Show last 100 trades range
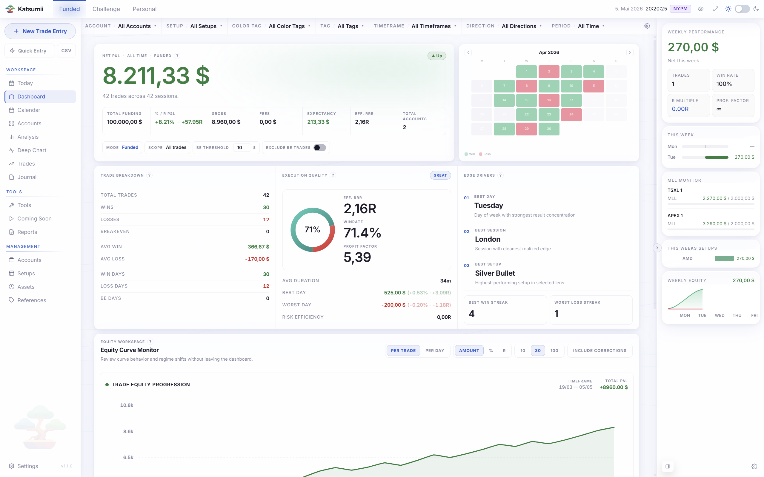The height and width of the screenshot is (477, 764). (554, 351)
